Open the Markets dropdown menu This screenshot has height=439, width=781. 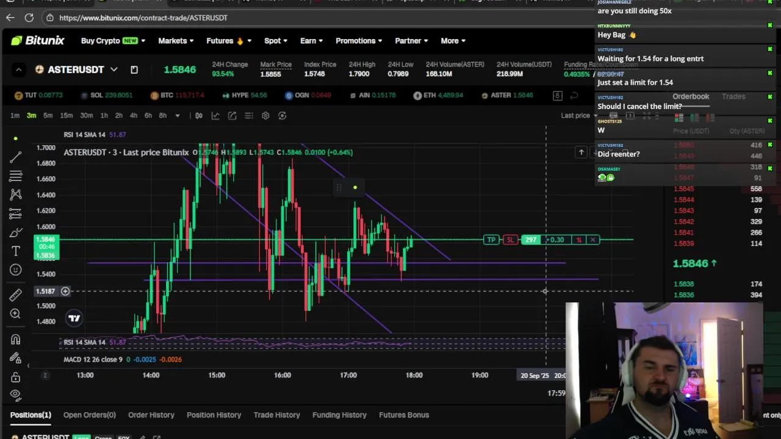(x=176, y=41)
